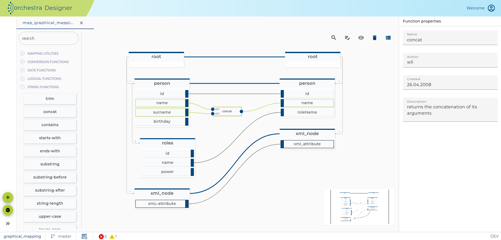The image size is (501, 240).
Task: Select name field in source person
Action: (162, 103)
